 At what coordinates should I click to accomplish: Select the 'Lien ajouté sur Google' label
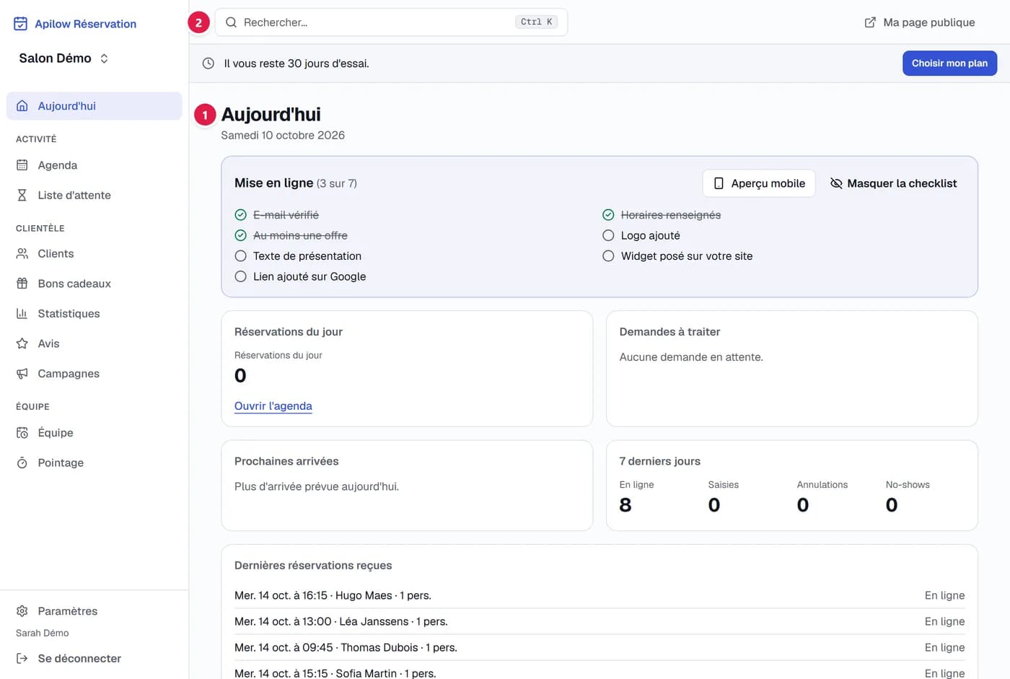point(309,276)
